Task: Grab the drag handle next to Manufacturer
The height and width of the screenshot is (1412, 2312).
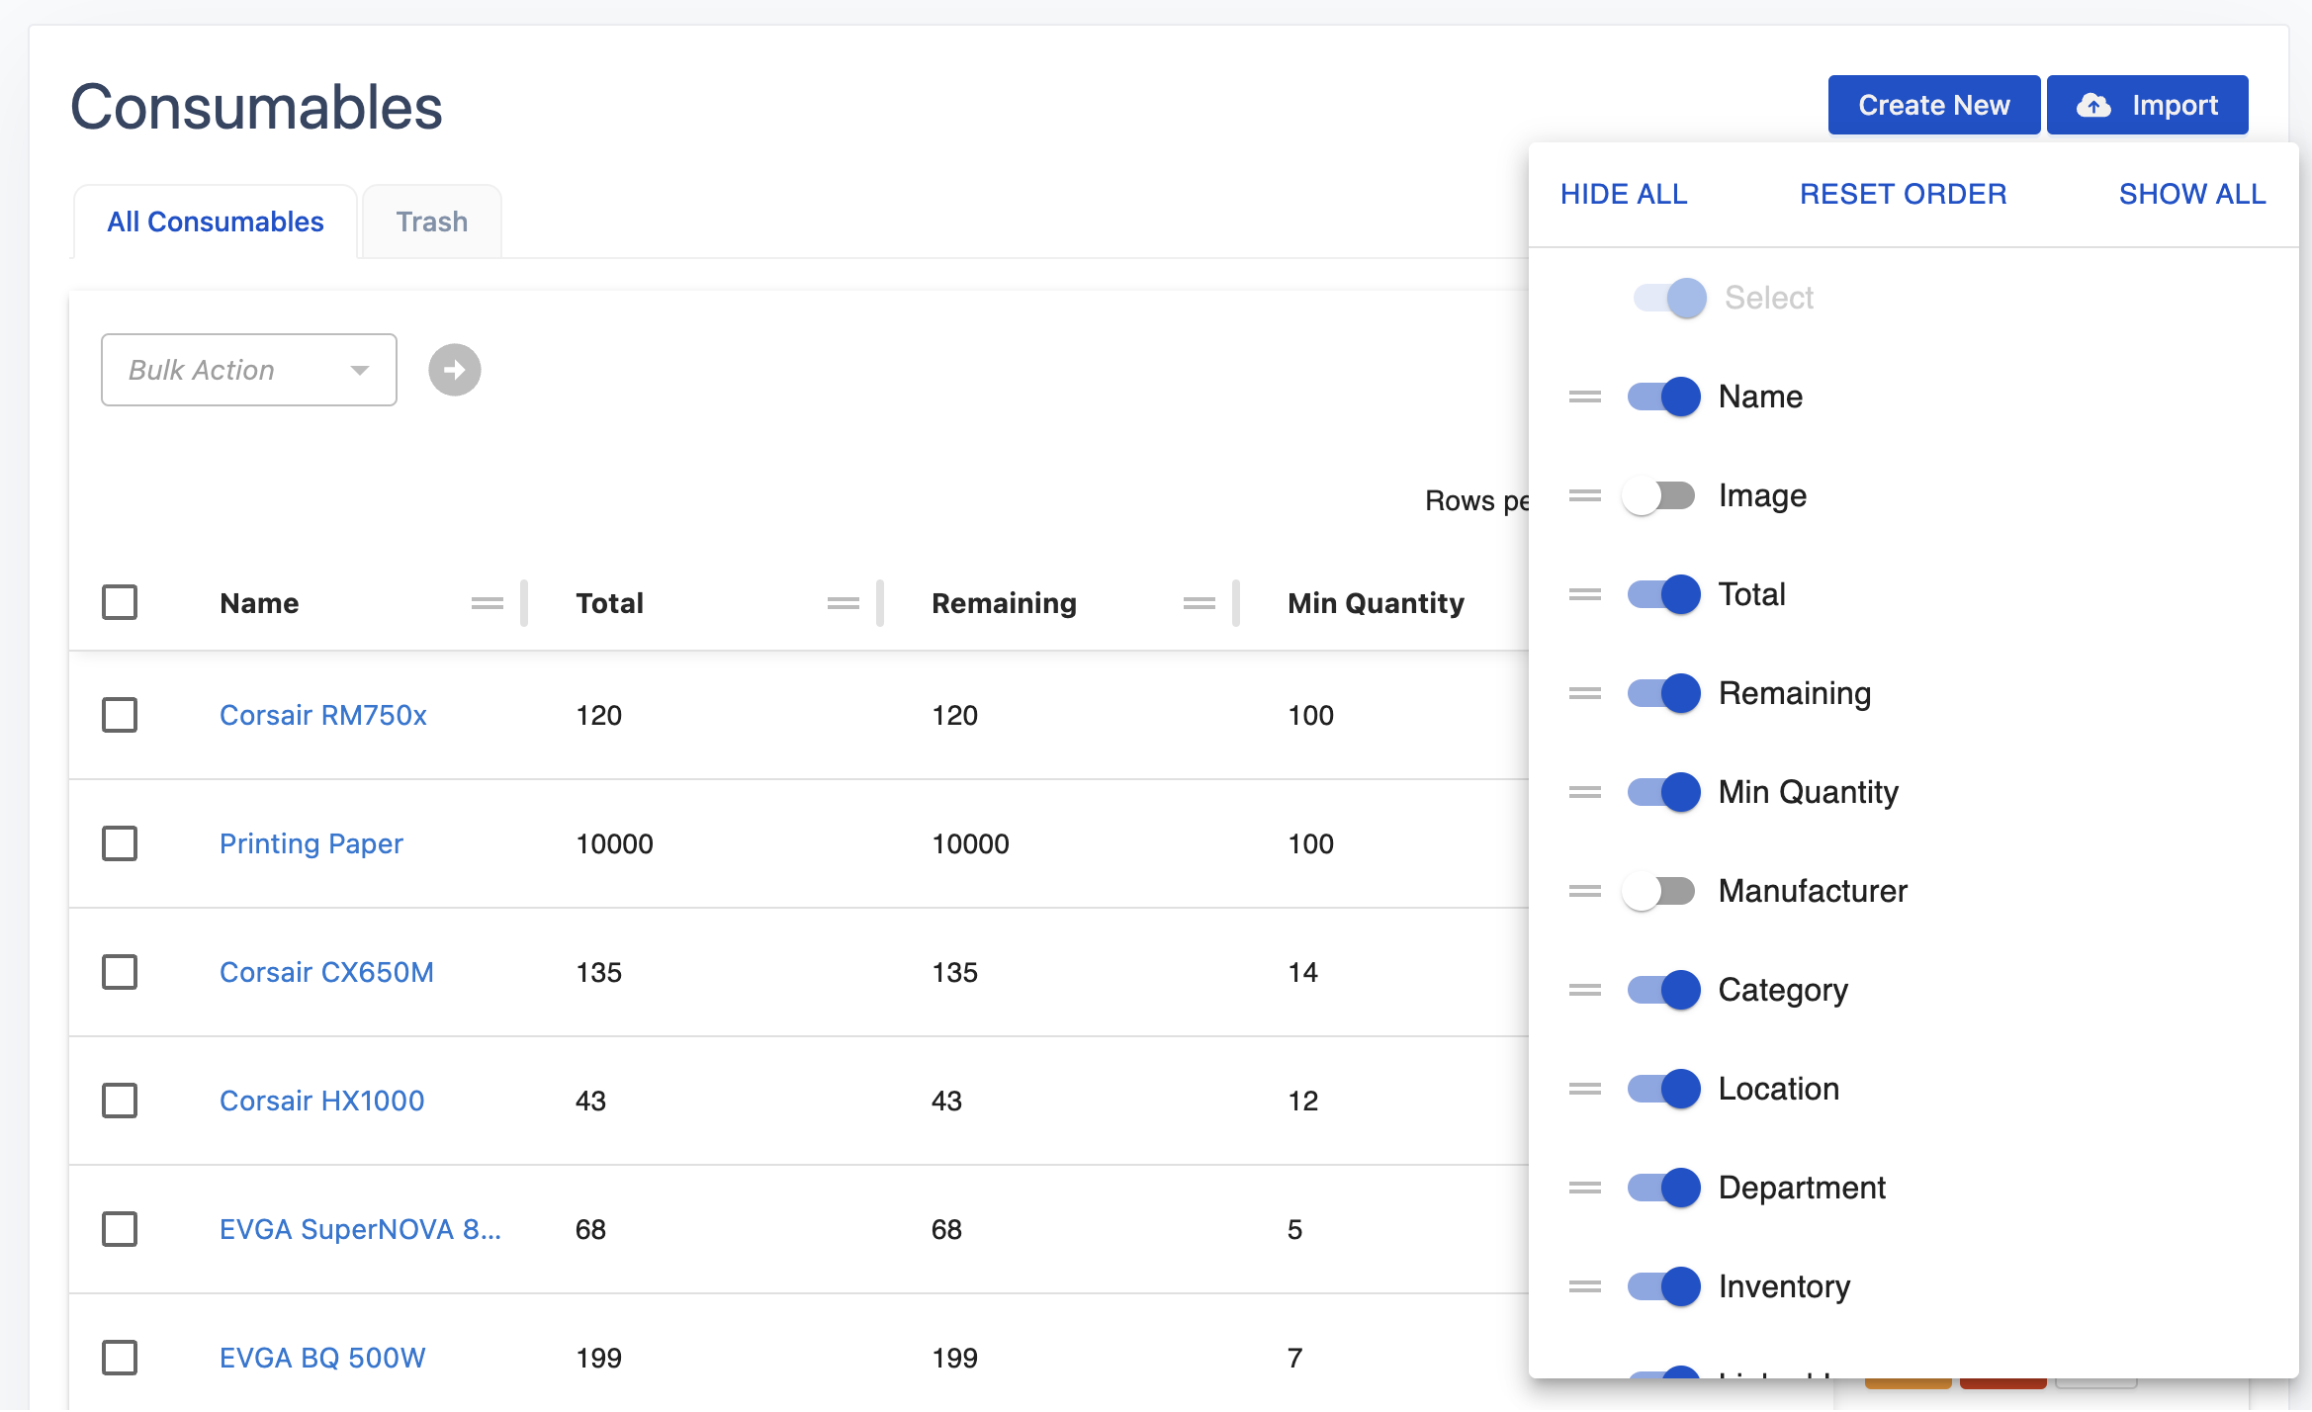Action: [x=1585, y=891]
